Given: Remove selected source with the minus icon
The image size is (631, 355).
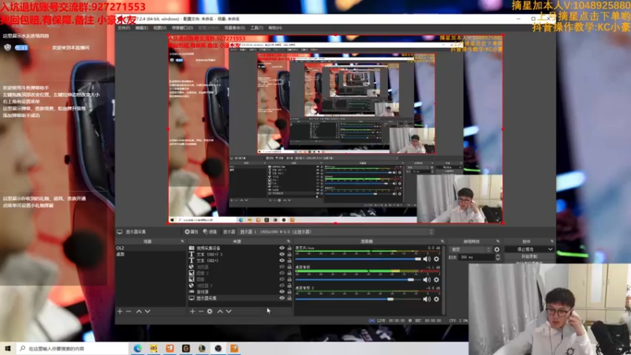Looking at the screenshot, I should 201,311.
